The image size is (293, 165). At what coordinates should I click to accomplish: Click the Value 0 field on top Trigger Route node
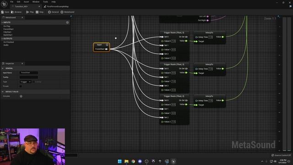[x=174, y=41]
